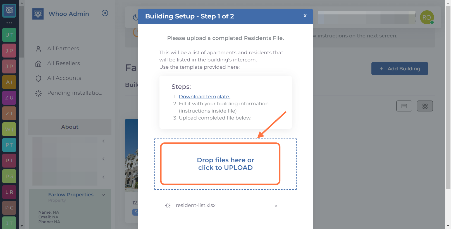Open All Resellers menu item
Screen dimensions: 451x229
(64, 63)
